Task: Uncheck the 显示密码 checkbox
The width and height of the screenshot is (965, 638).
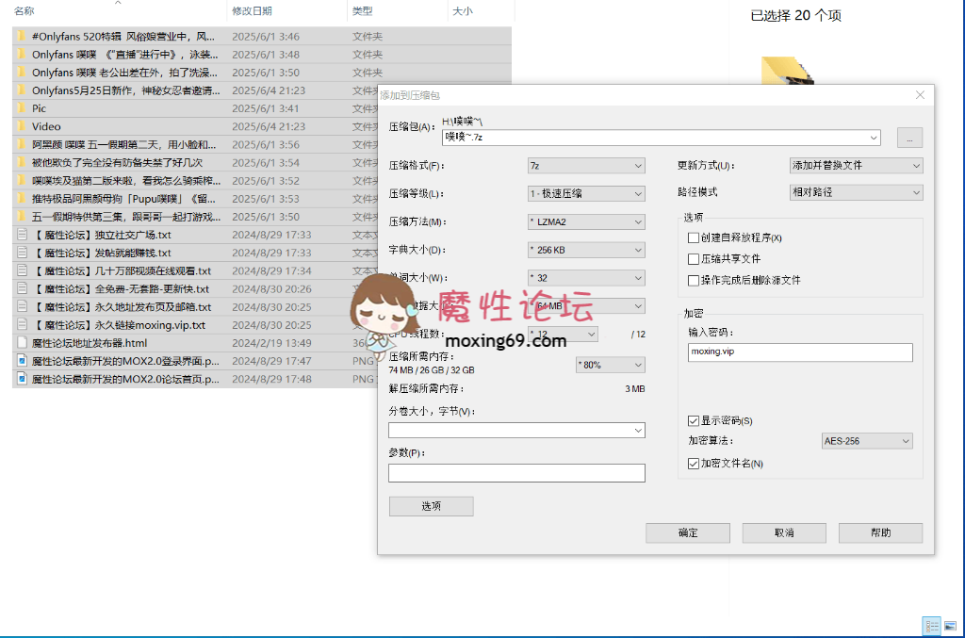Action: [x=695, y=420]
